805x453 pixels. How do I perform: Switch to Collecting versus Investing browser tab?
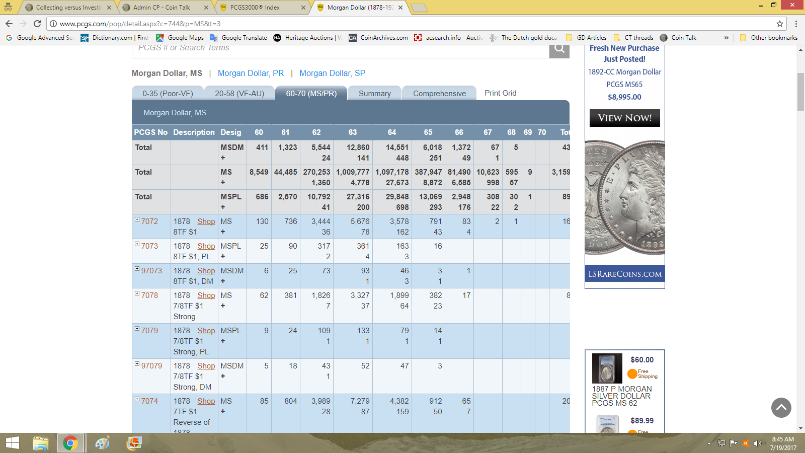[68, 8]
